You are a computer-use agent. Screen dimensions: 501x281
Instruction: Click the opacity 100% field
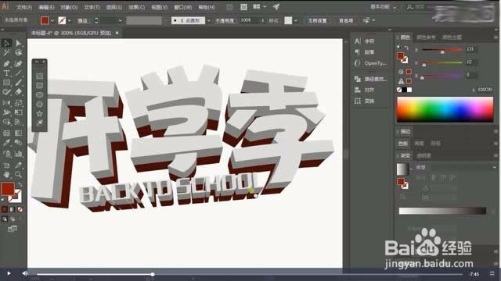pyautogui.click(x=249, y=20)
